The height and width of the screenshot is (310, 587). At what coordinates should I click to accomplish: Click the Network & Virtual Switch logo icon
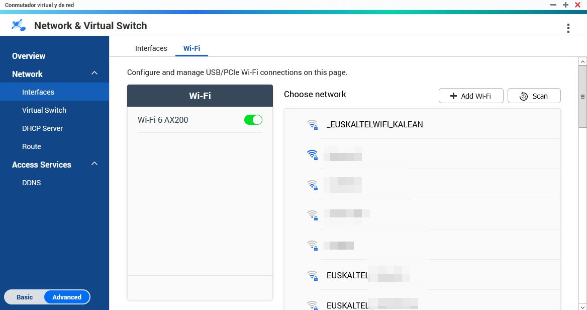[x=19, y=25]
